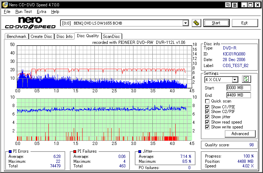Toggle the Show jitter checkbox
The height and width of the screenshot is (173, 263).
pos(207,117)
